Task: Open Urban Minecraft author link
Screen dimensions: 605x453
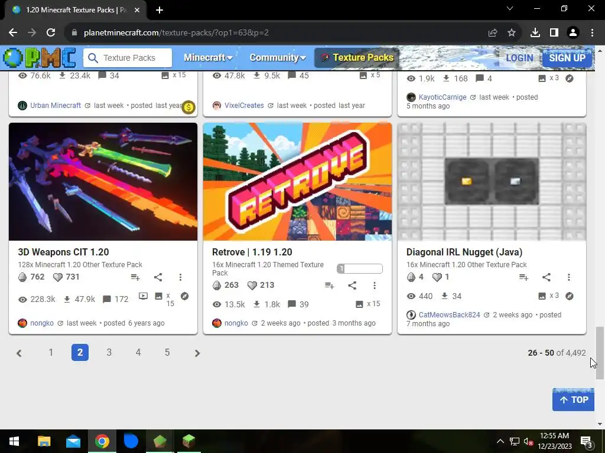Action: 56,106
